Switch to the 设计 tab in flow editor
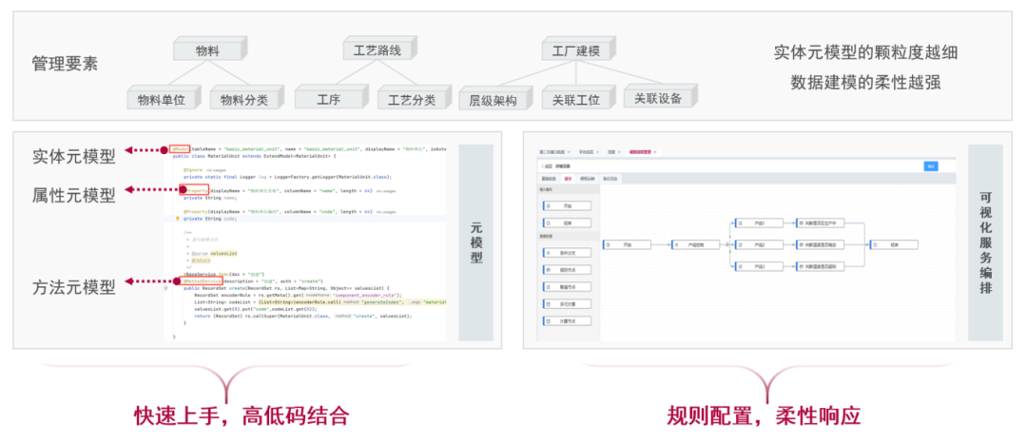The height and width of the screenshot is (444, 1027). (x=568, y=178)
